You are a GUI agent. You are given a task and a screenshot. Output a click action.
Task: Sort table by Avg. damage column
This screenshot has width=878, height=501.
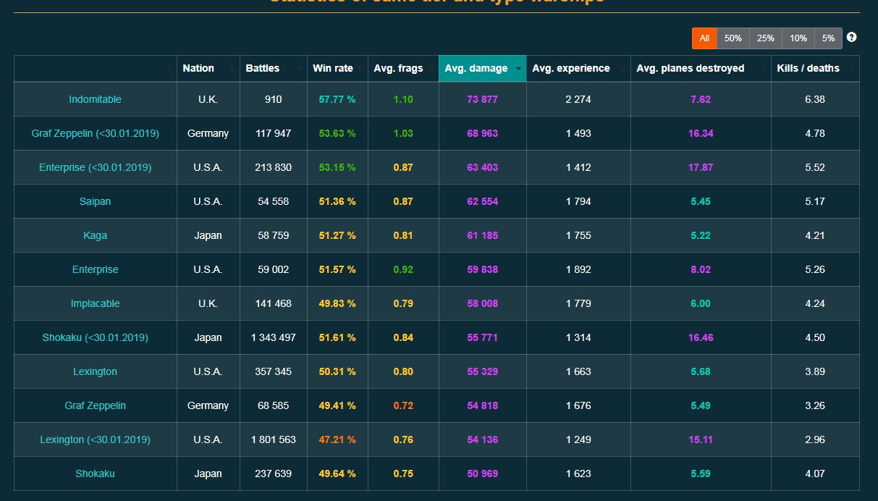click(482, 69)
